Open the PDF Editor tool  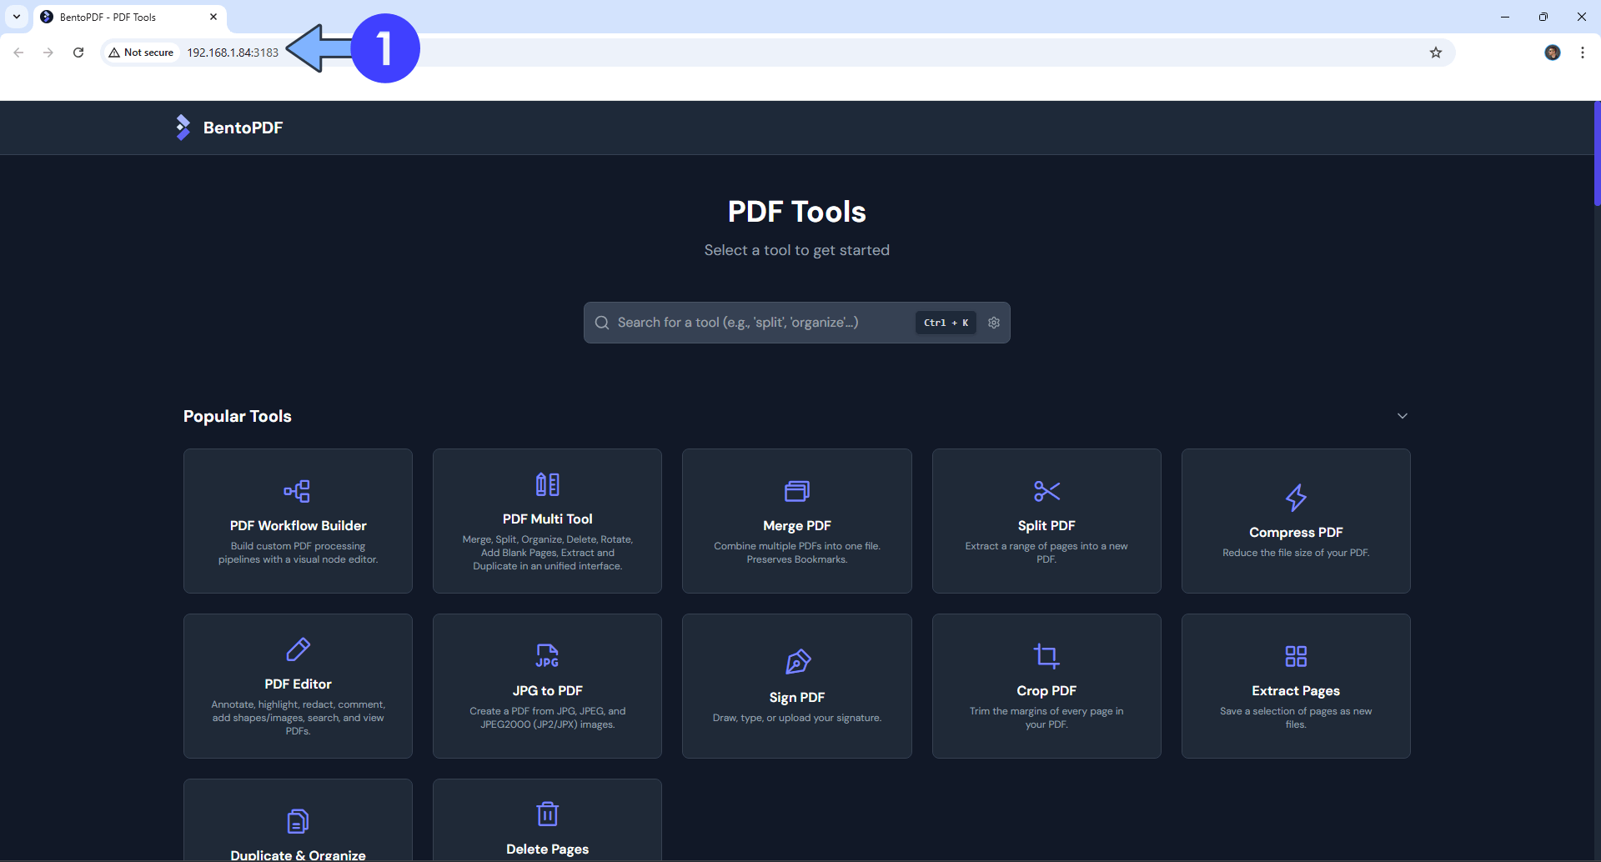[x=298, y=684]
